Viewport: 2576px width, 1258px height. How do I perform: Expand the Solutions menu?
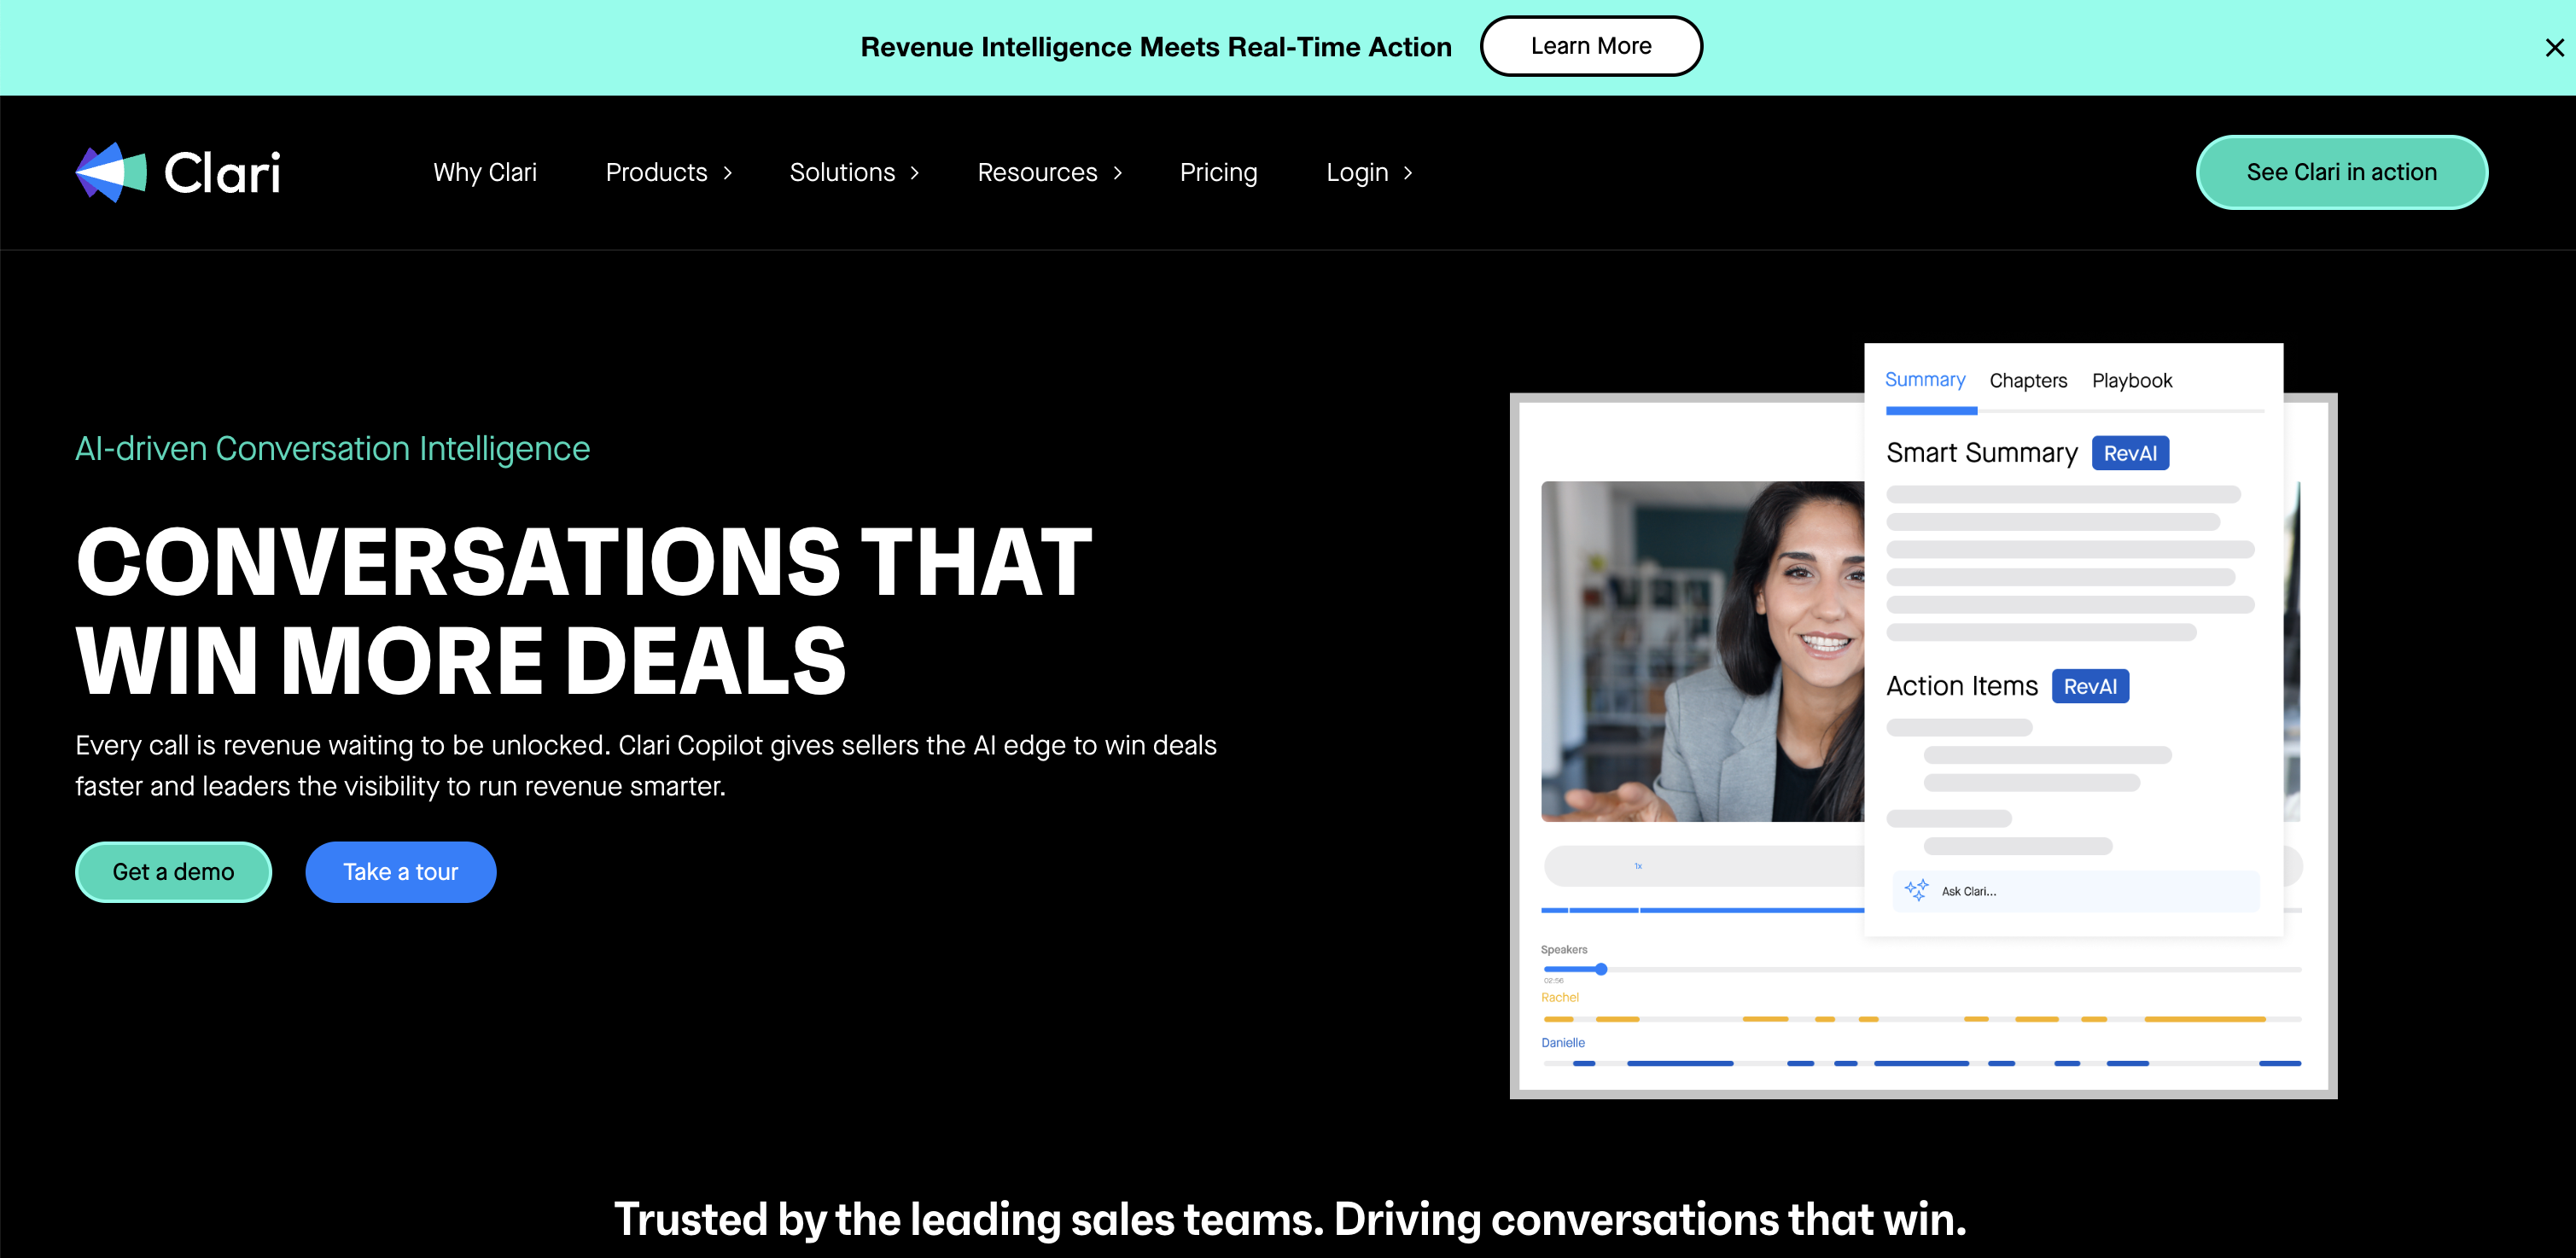pyautogui.click(x=854, y=172)
